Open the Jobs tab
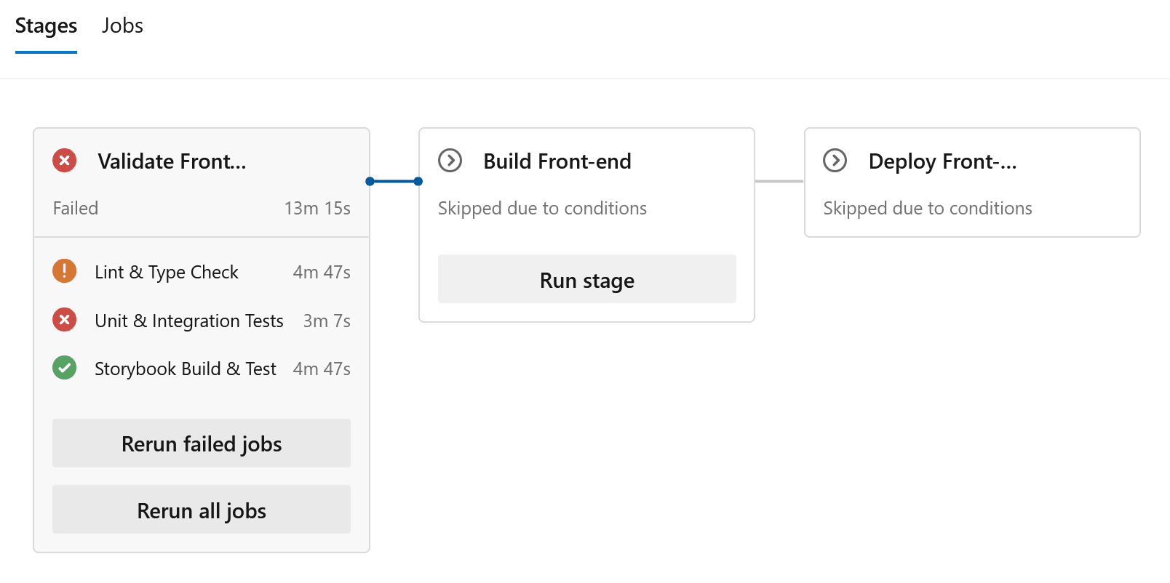The width and height of the screenshot is (1170, 583). [x=122, y=26]
